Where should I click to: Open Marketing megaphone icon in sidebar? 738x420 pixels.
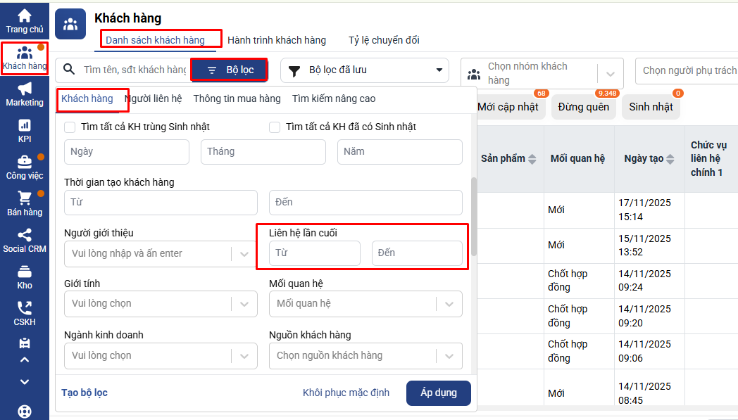pos(25,93)
